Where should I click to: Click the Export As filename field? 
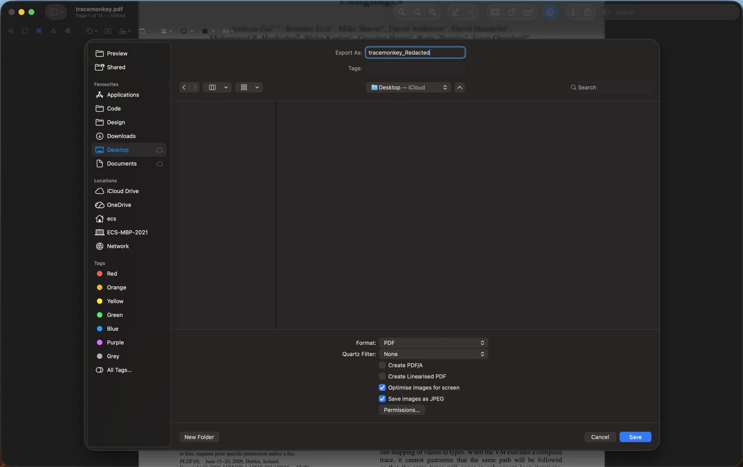pyautogui.click(x=415, y=52)
